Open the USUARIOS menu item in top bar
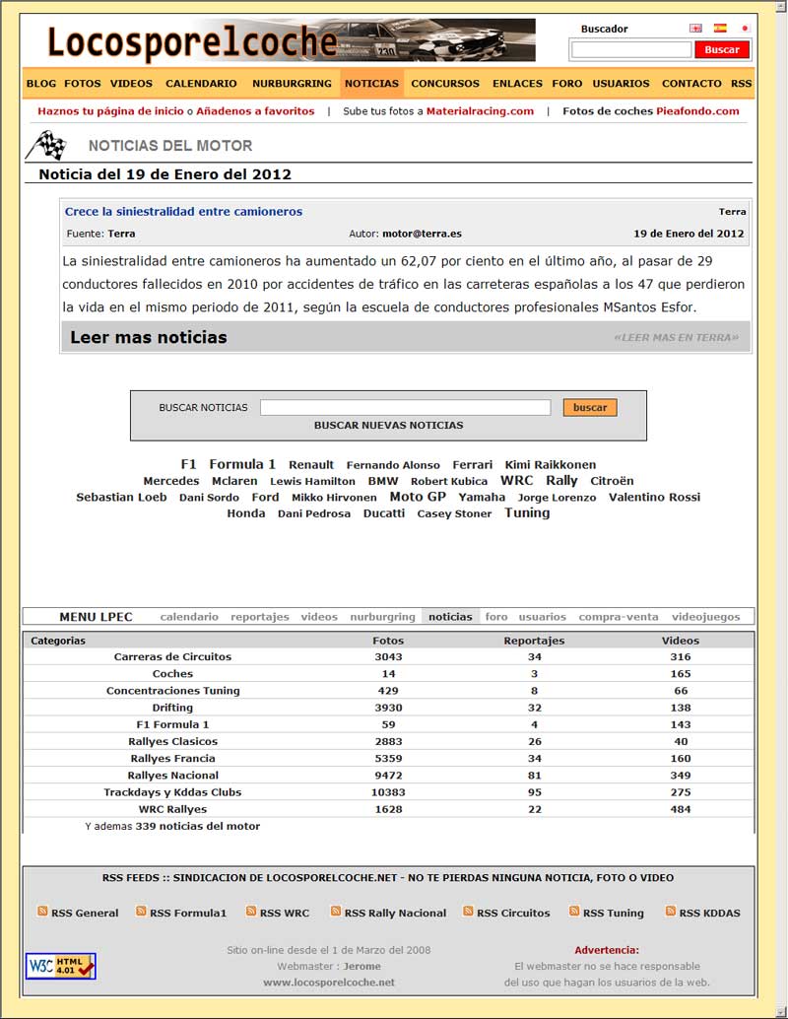The height and width of the screenshot is (1019, 788). pyautogui.click(x=622, y=83)
